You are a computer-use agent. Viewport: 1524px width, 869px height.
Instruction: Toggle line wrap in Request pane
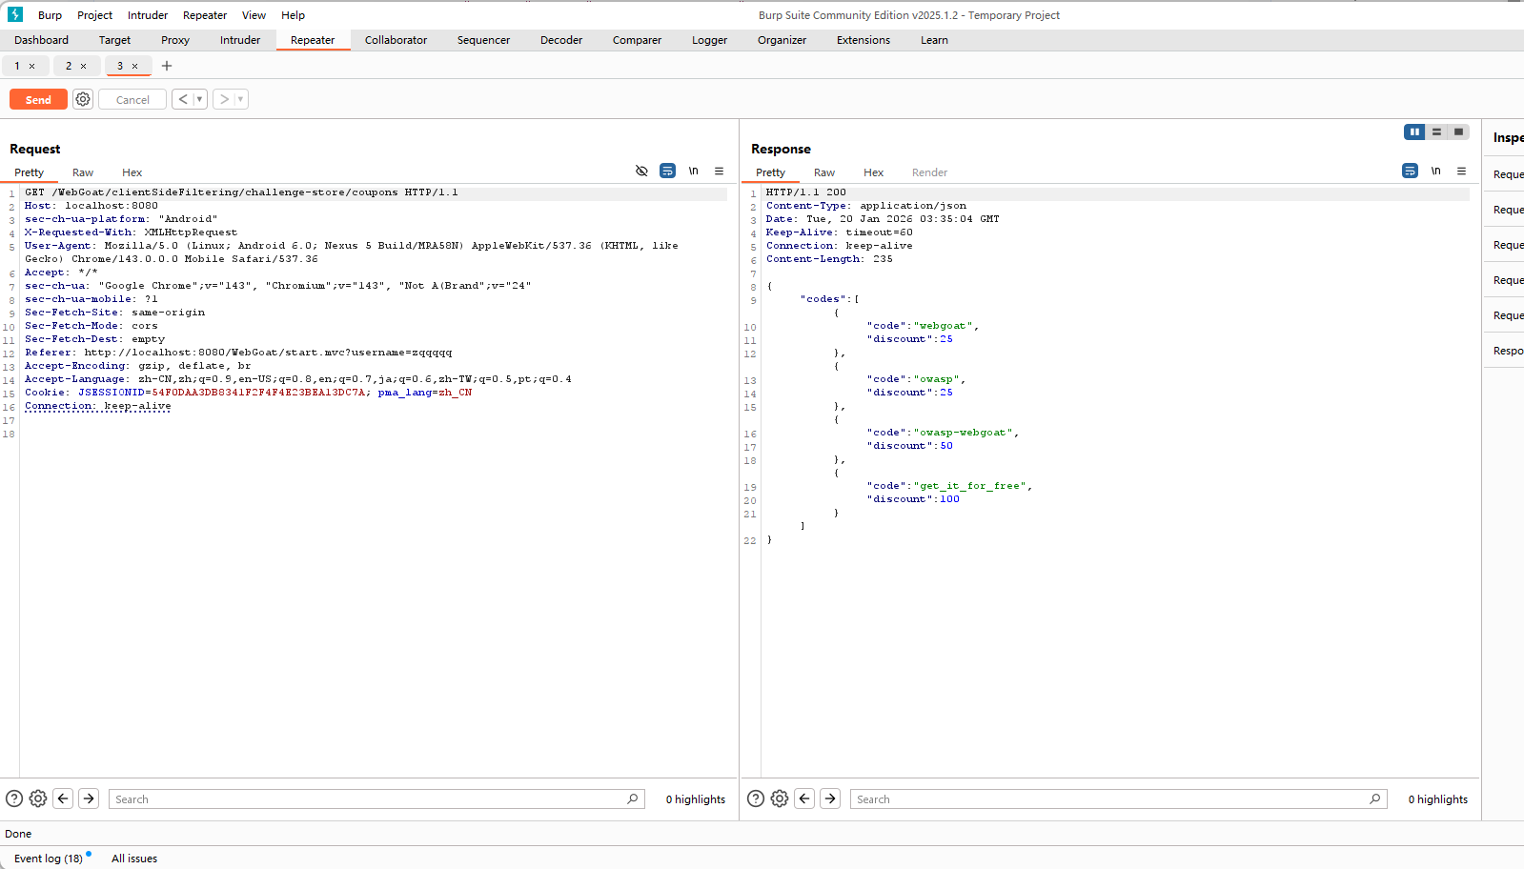[667, 172]
